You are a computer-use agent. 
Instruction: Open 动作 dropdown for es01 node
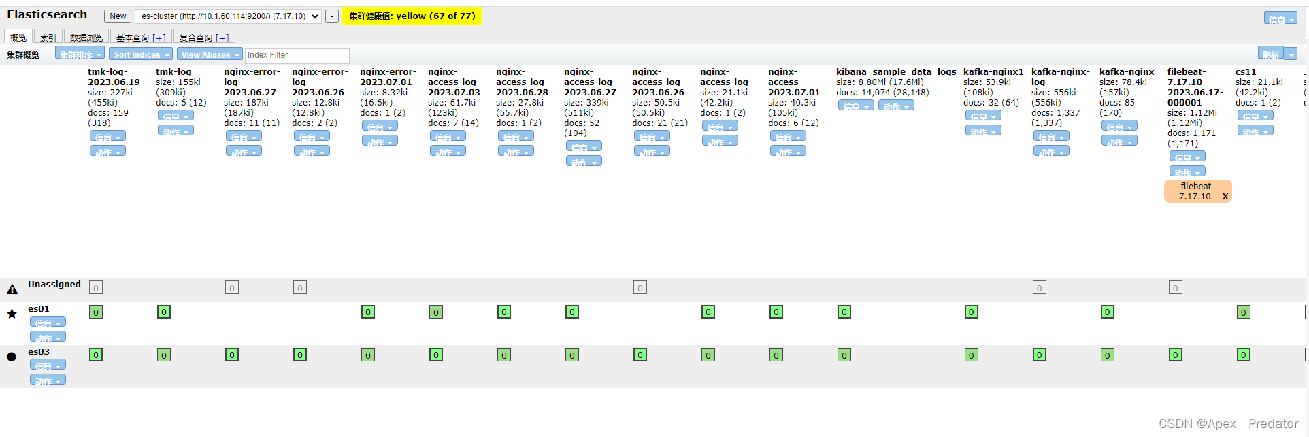pyautogui.click(x=48, y=337)
